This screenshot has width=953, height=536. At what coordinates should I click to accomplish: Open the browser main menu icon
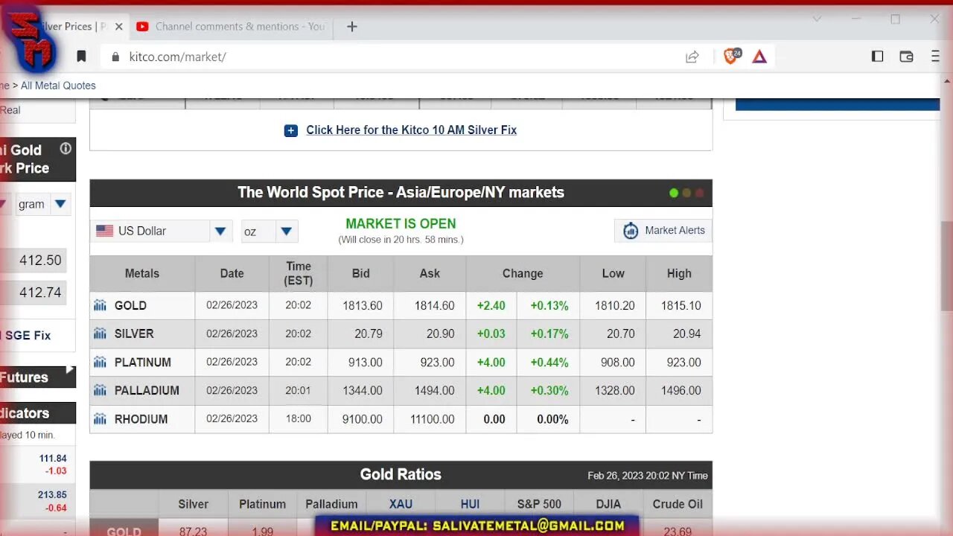click(x=935, y=57)
